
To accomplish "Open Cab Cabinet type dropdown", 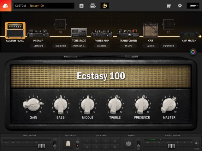I will [151, 46].
